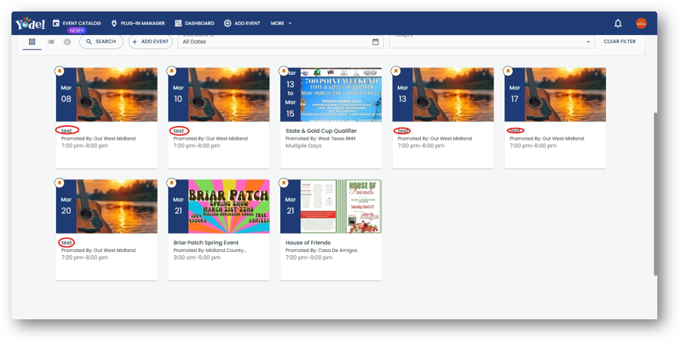Open notifications bell
Viewport: 681px width, 343px height.
click(618, 24)
